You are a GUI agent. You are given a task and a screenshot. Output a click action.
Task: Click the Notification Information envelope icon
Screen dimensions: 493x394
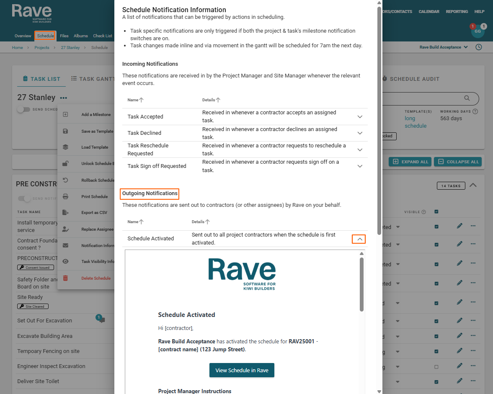65,245
